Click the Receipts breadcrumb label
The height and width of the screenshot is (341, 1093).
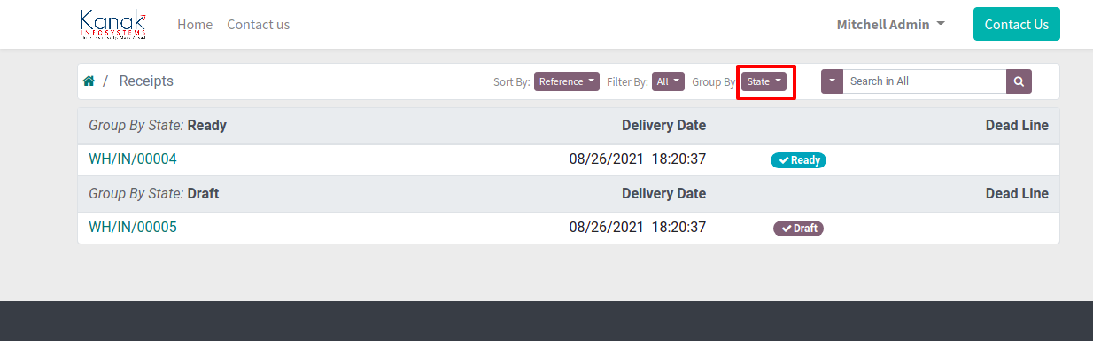click(146, 81)
